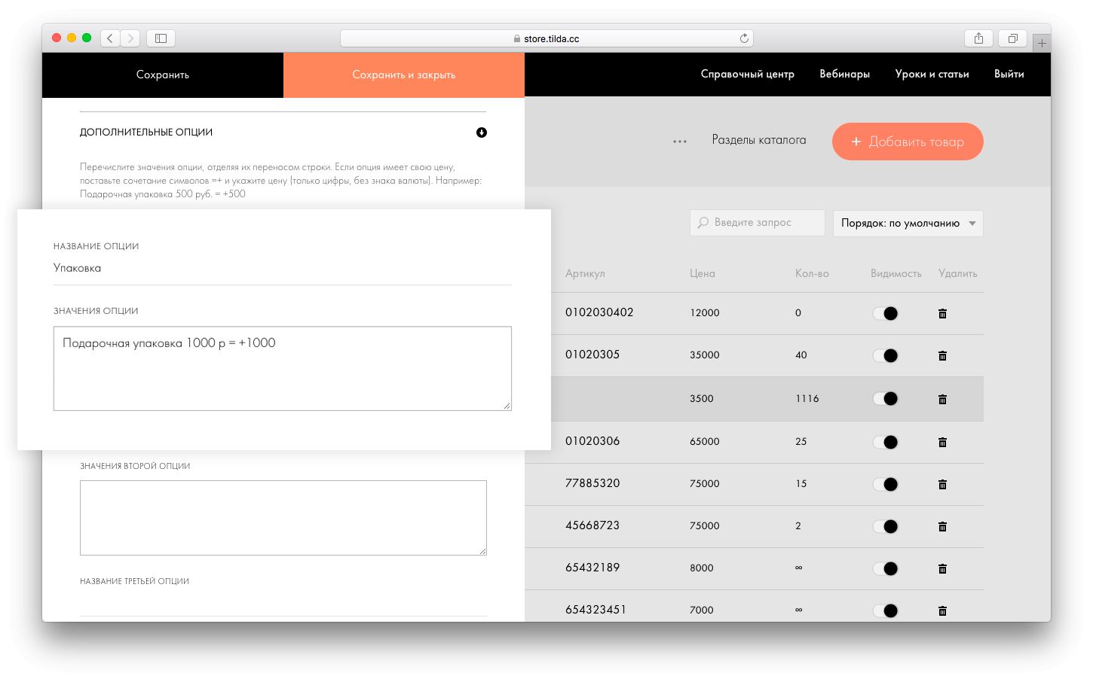Click the Кол-во column header
Image resolution: width=1093 pixels, height=682 pixels.
point(812,273)
